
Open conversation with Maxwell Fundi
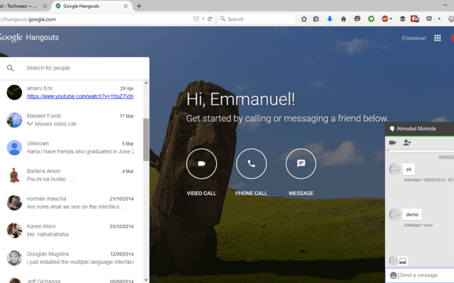[71, 120]
